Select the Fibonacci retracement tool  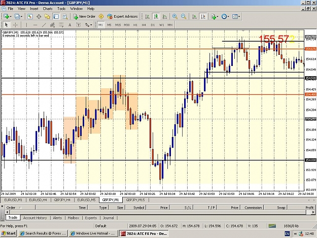(x=61, y=25)
